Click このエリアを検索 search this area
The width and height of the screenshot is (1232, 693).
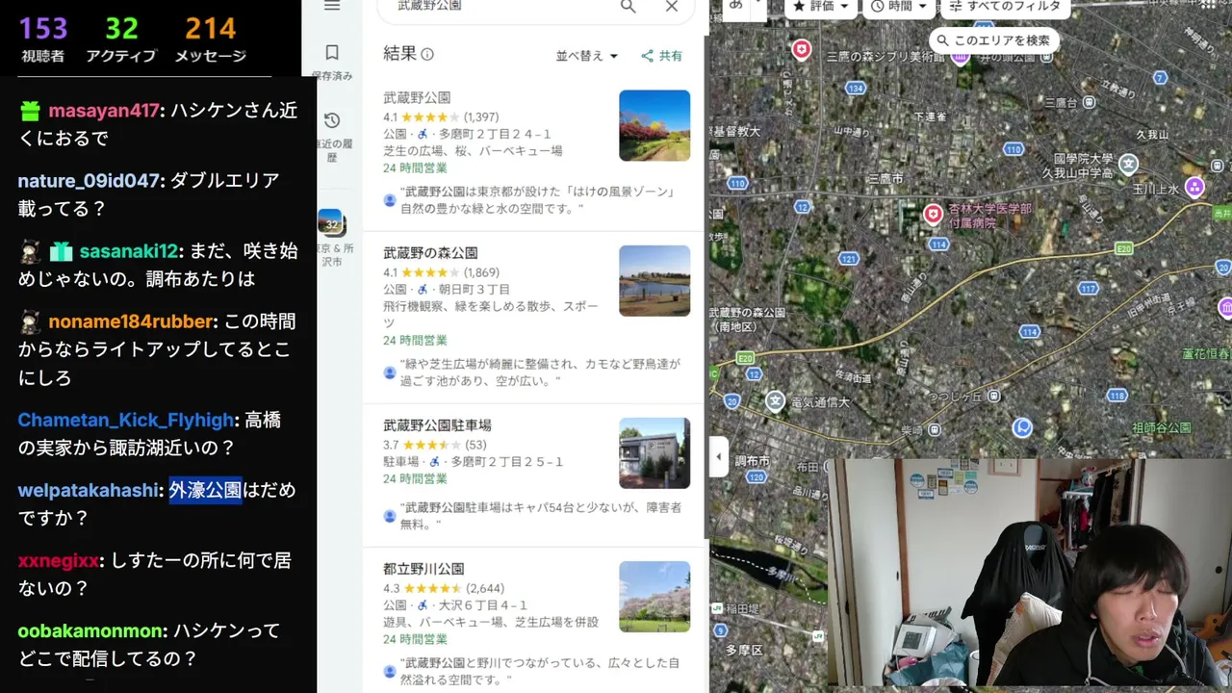pos(993,40)
